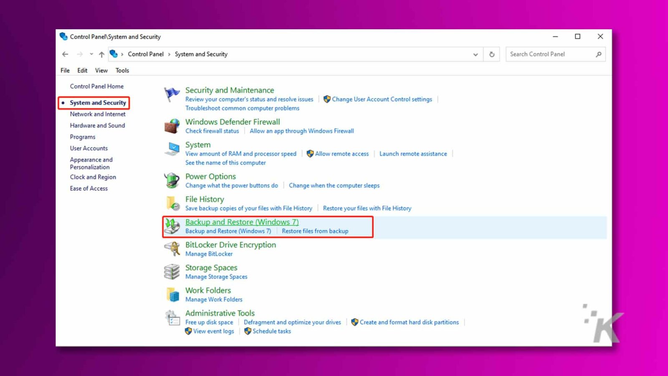Click Check firewall status link

[x=212, y=131]
